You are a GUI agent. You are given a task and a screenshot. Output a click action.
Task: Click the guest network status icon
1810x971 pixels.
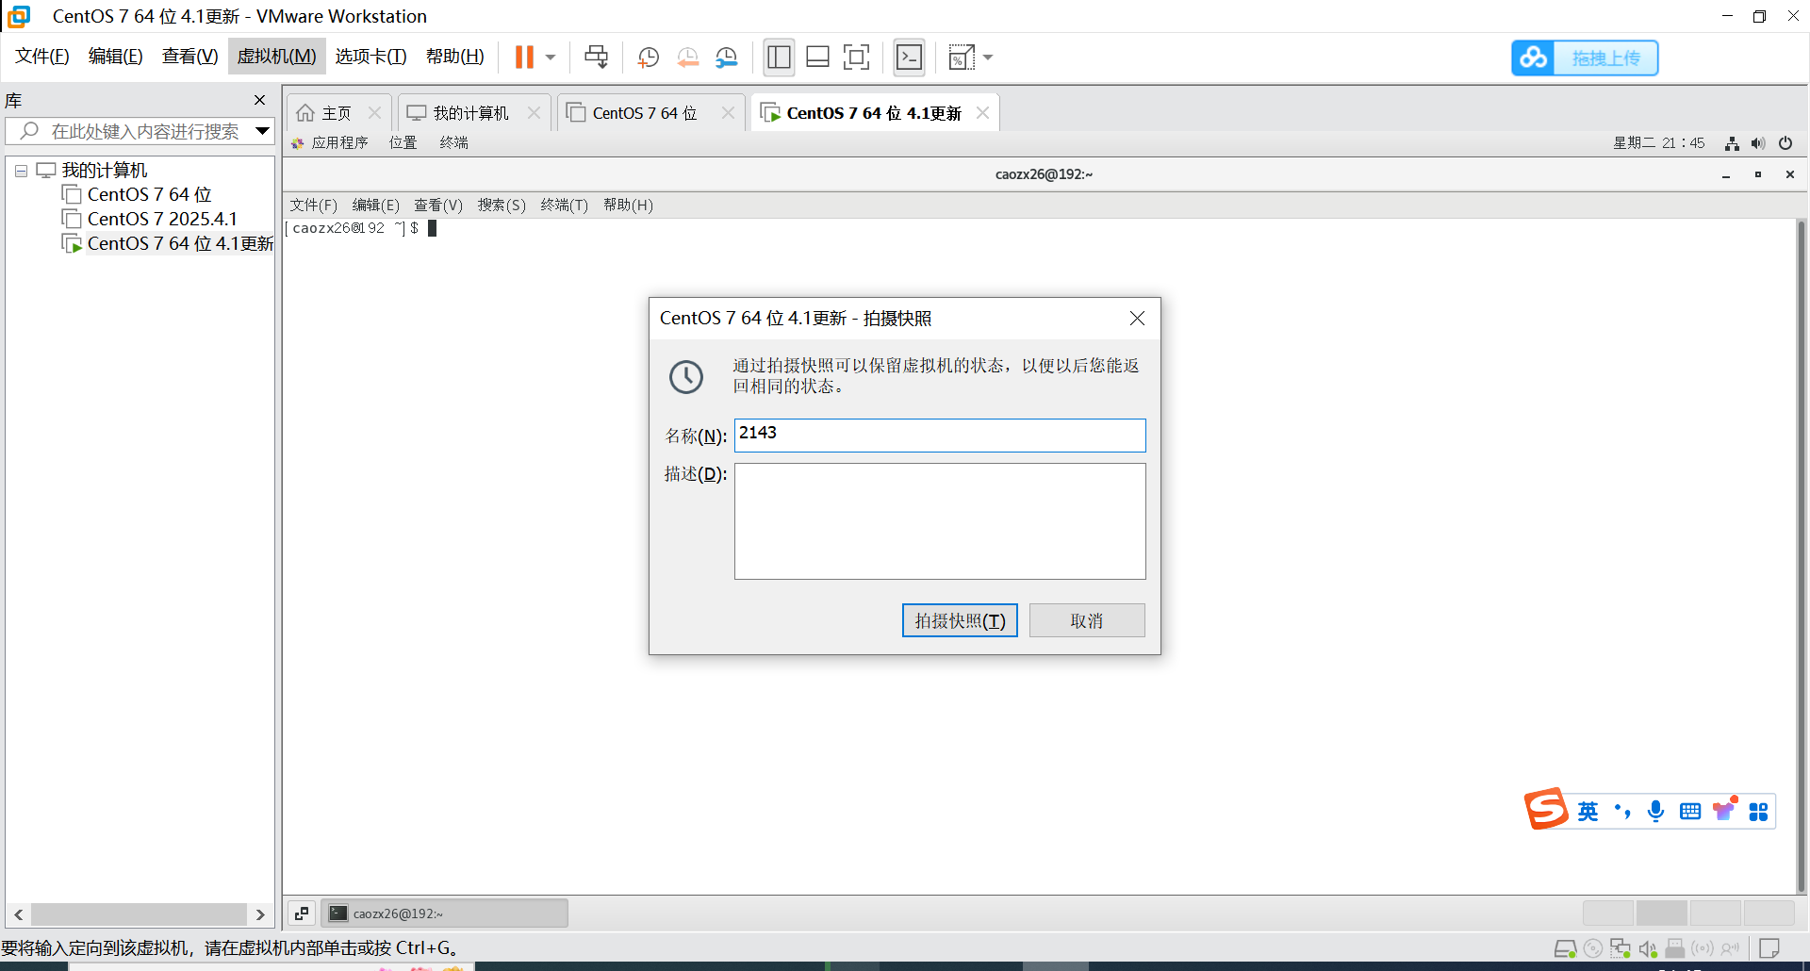click(x=1732, y=143)
